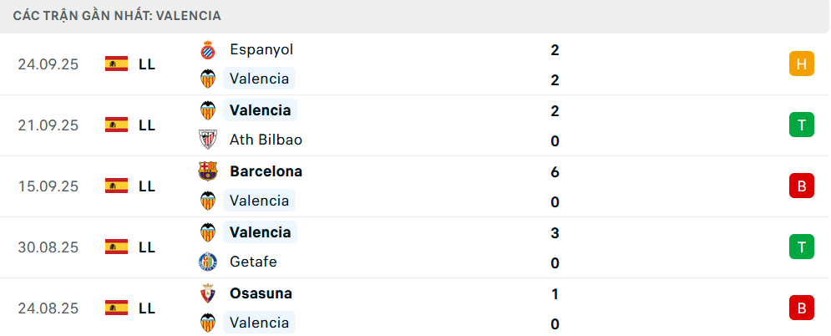The image size is (831, 336).
Task: Click Barcelona's score of 6
Action: (x=555, y=172)
